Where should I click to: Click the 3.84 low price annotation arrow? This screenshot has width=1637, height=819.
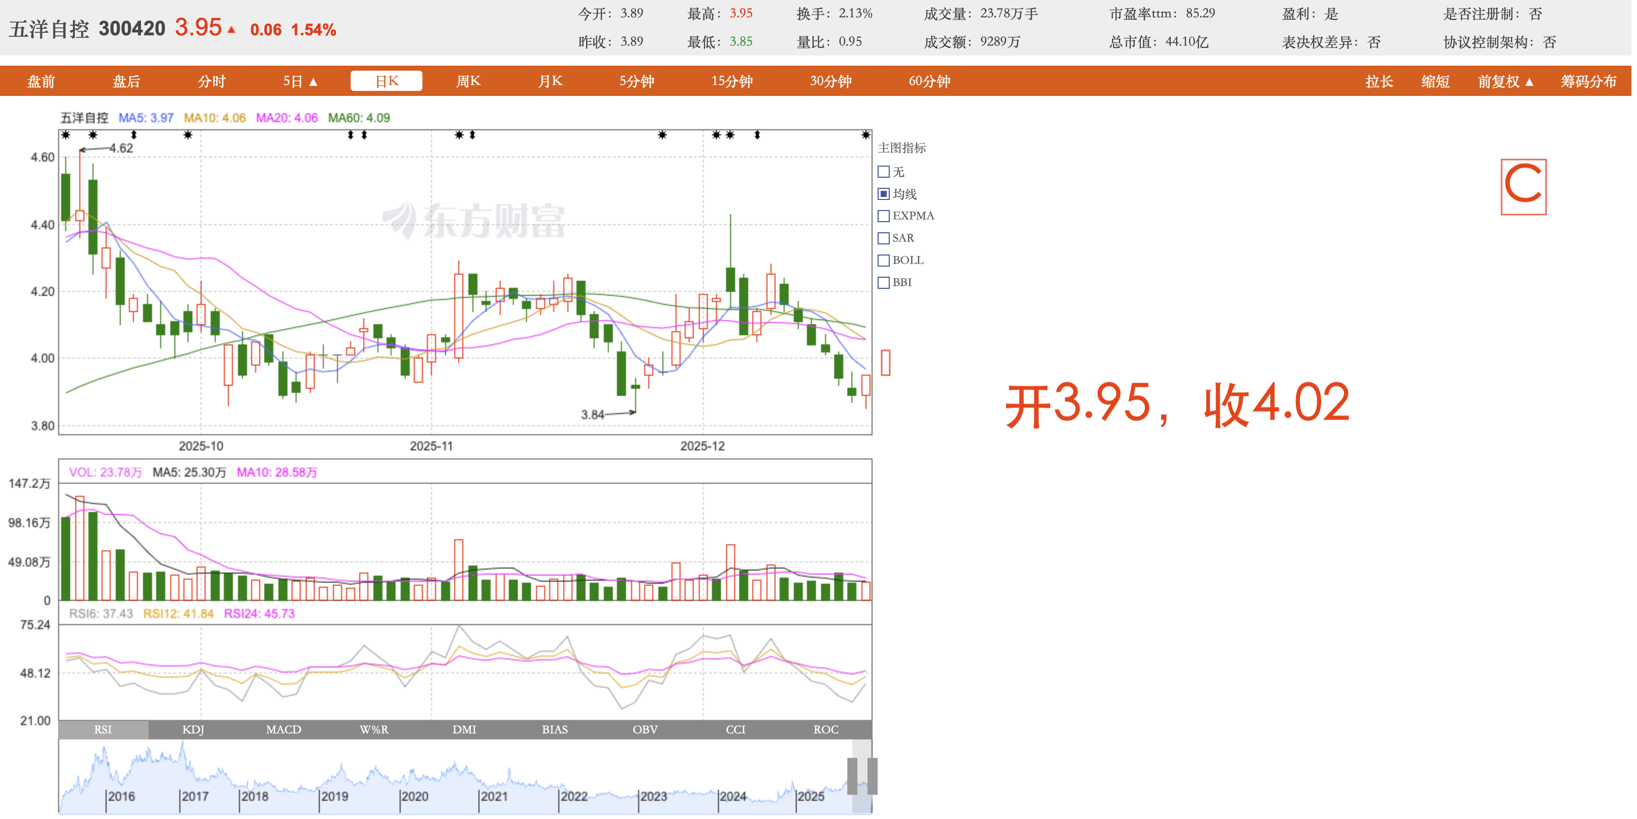(x=619, y=414)
